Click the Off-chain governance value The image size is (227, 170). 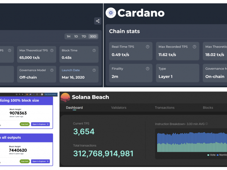click(28, 77)
